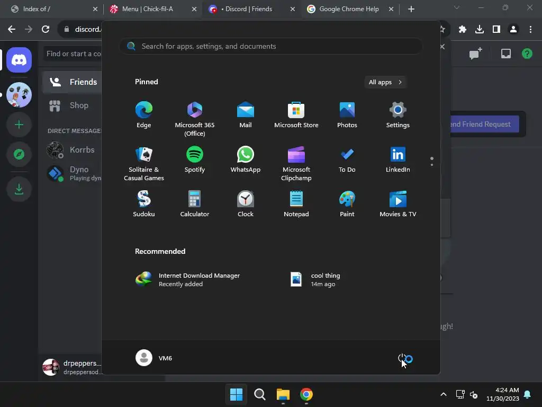Launch the Sudoku game
The image size is (542, 407).
pyautogui.click(x=144, y=204)
